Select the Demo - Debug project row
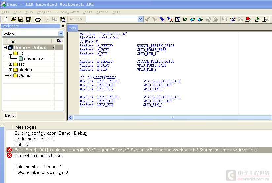 pyautogui.click(x=33, y=47)
